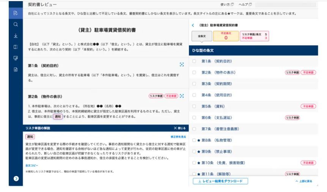Image resolution: width=327 pixels, height=192 pixels.
Task: Open template clause 第7条(善管注意義務)
Action: [220, 129]
